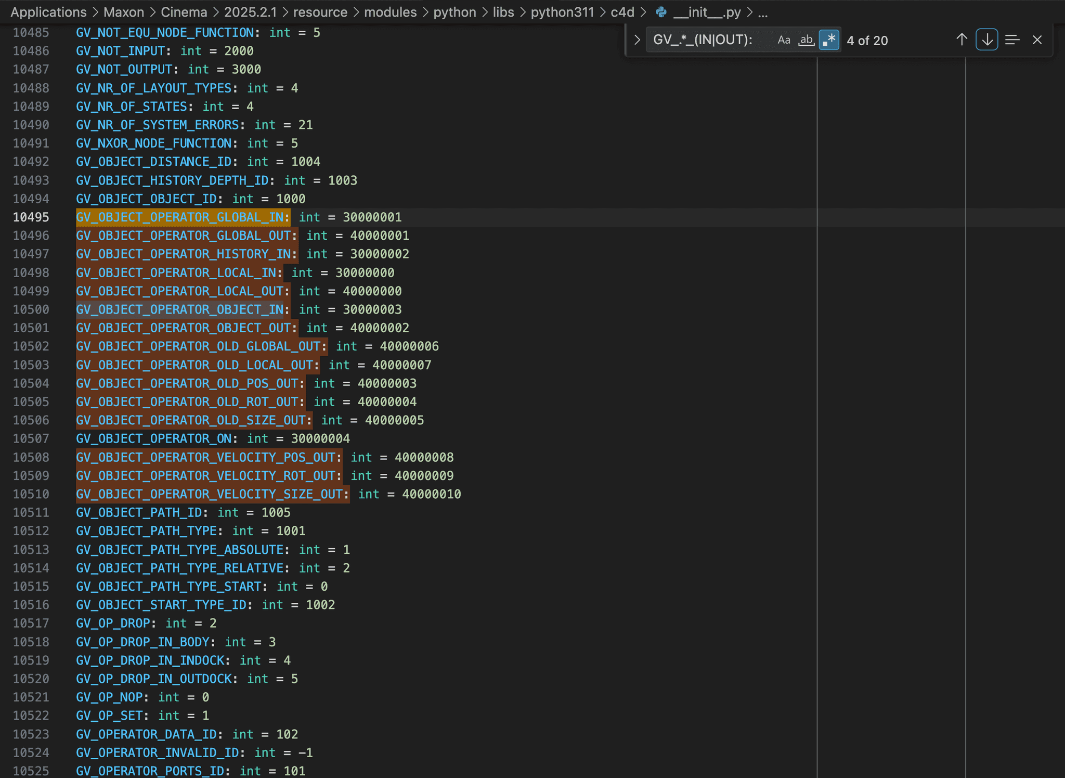Toggle Find in Selection icon
This screenshot has width=1065, height=778.
[1012, 40]
